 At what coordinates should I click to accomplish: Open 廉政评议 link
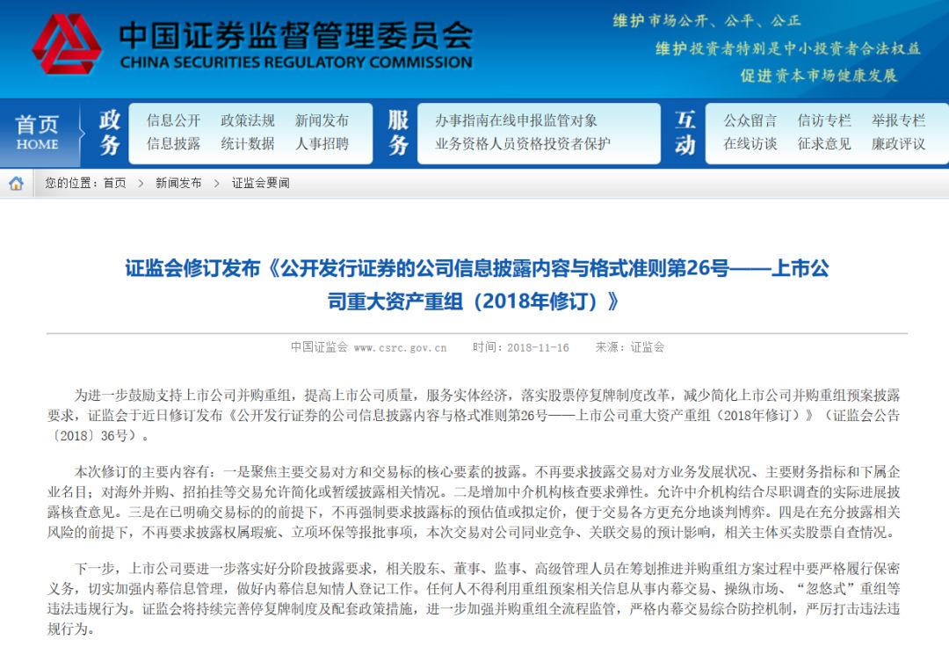click(x=898, y=143)
